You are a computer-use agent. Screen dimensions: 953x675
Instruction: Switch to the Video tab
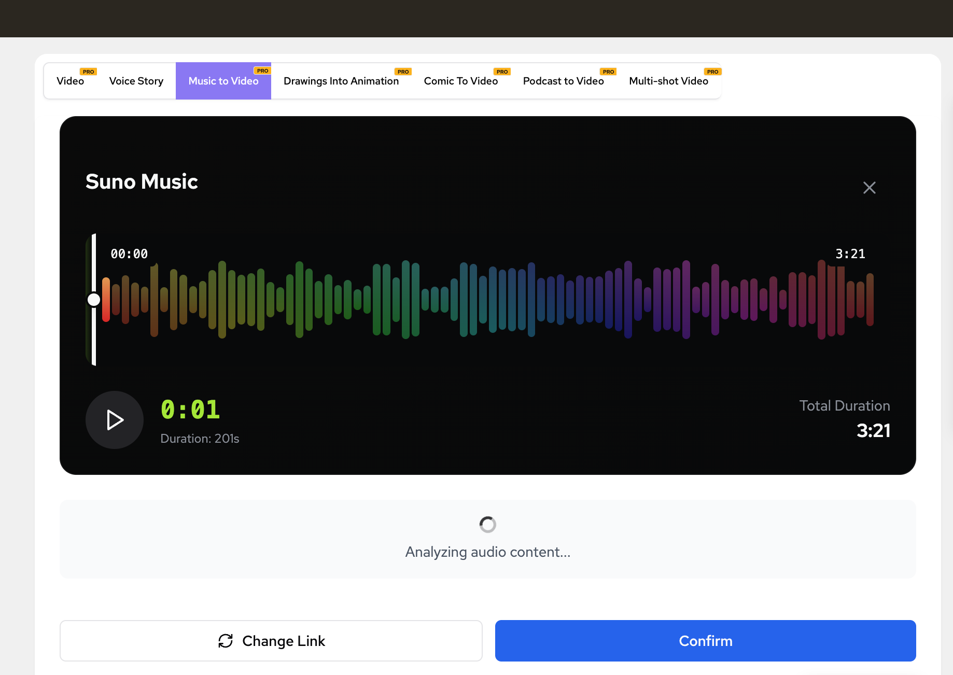point(70,81)
